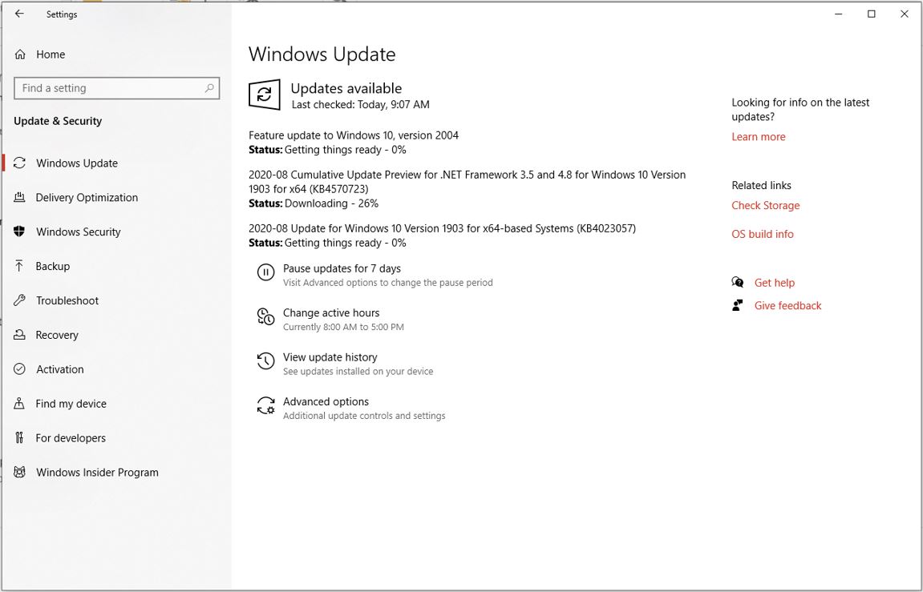Screen dimensions: 923x592
Task: Click the For developers icon
Action: click(x=19, y=437)
